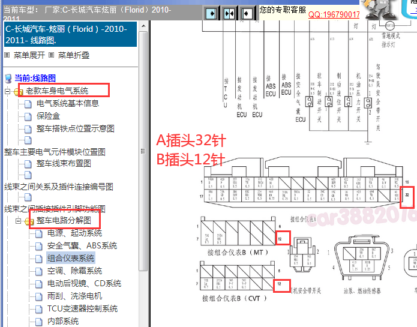Click the 当前:线路图 heading link
417x327 pixels.
(x=35, y=78)
